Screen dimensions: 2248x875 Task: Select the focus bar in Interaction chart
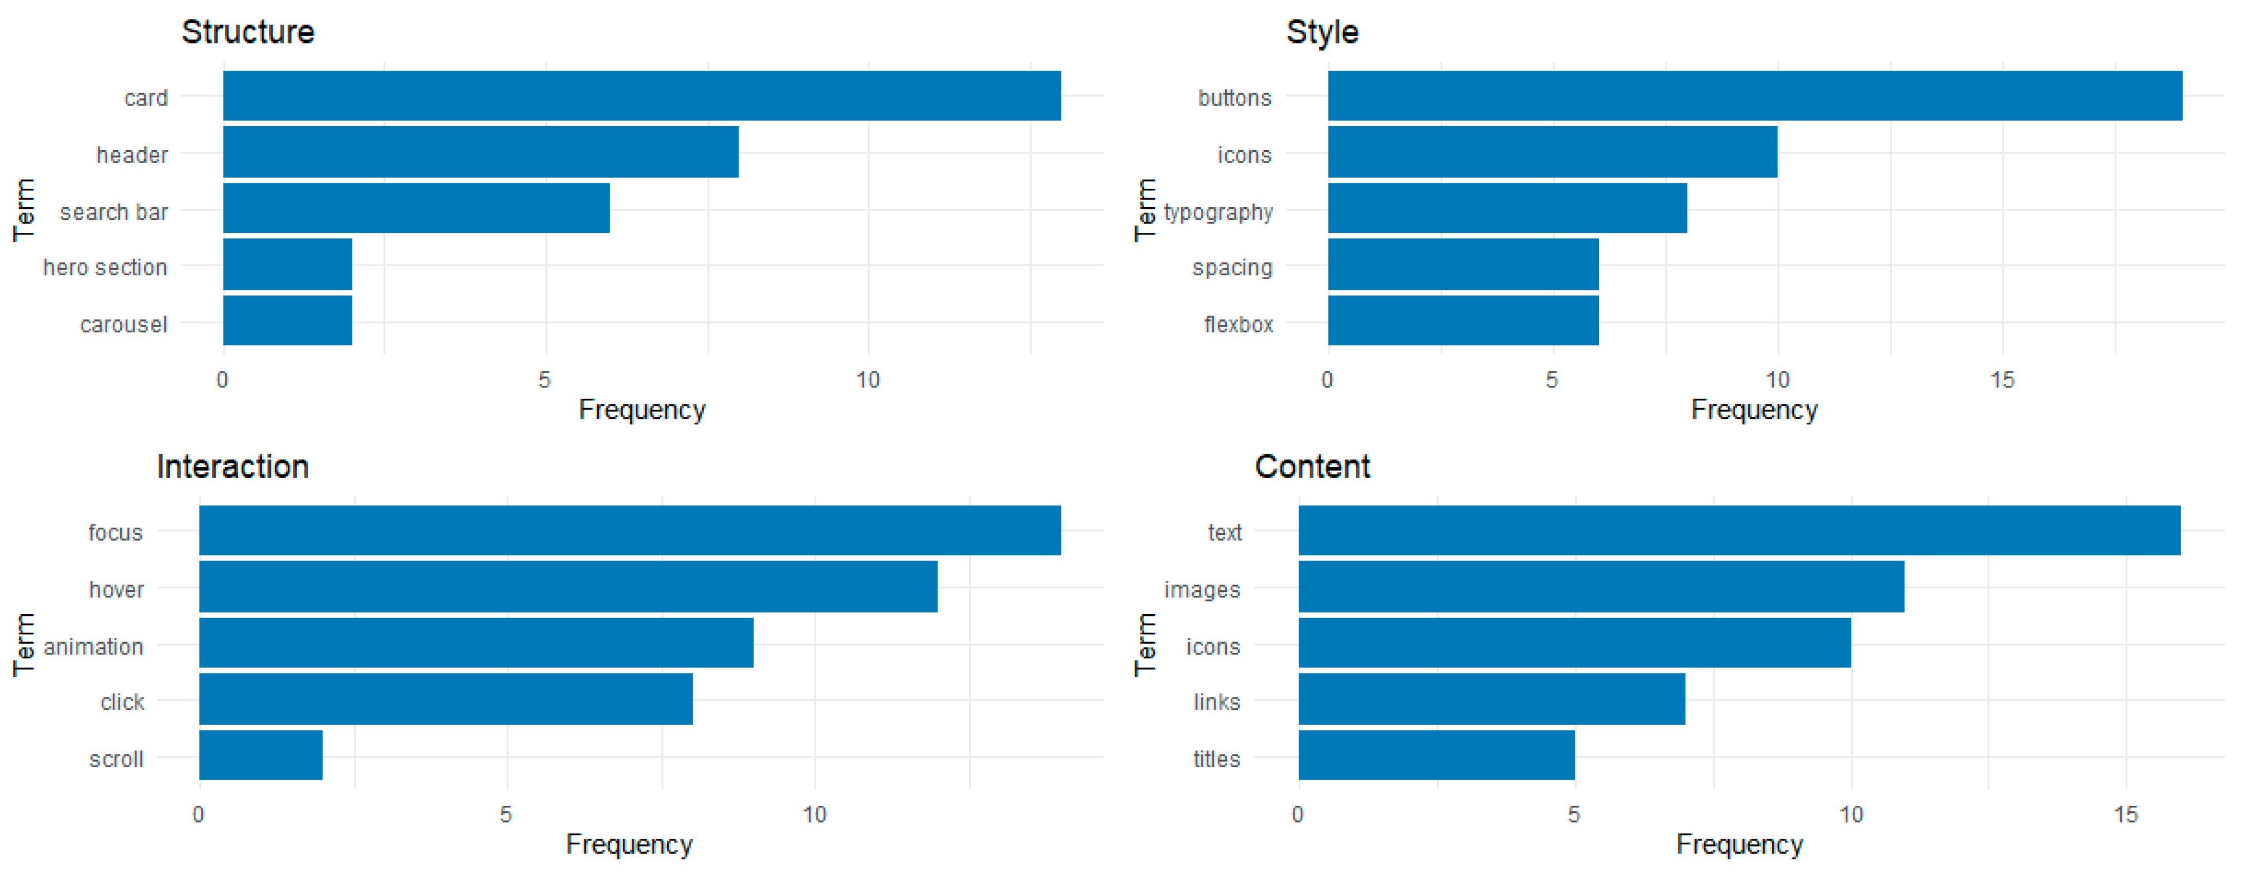pyautogui.click(x=629, y=530)
